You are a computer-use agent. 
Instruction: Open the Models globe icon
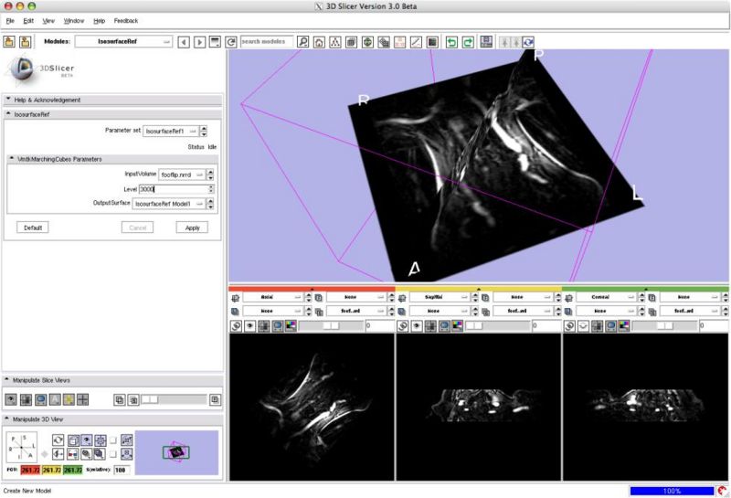[368, 42]
